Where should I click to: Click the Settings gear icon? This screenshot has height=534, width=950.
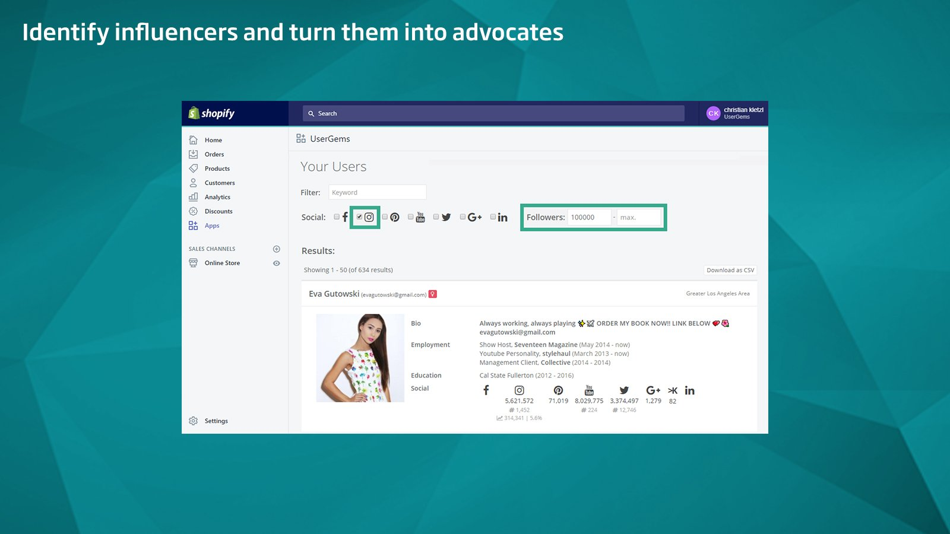click(193, 421)
